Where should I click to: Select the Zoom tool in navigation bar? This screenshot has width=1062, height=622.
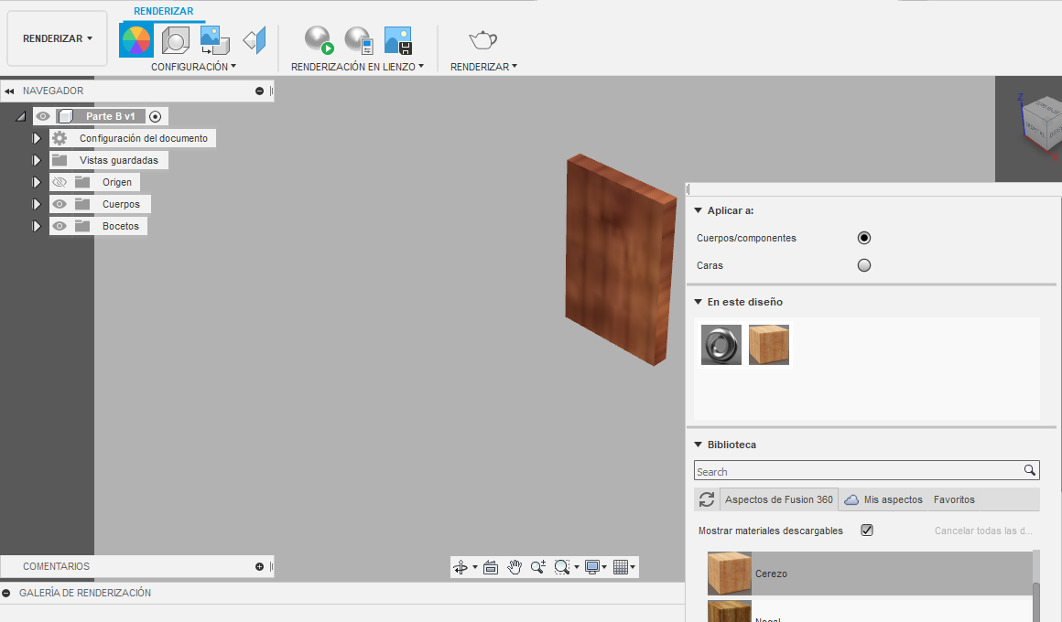point(538,567)
